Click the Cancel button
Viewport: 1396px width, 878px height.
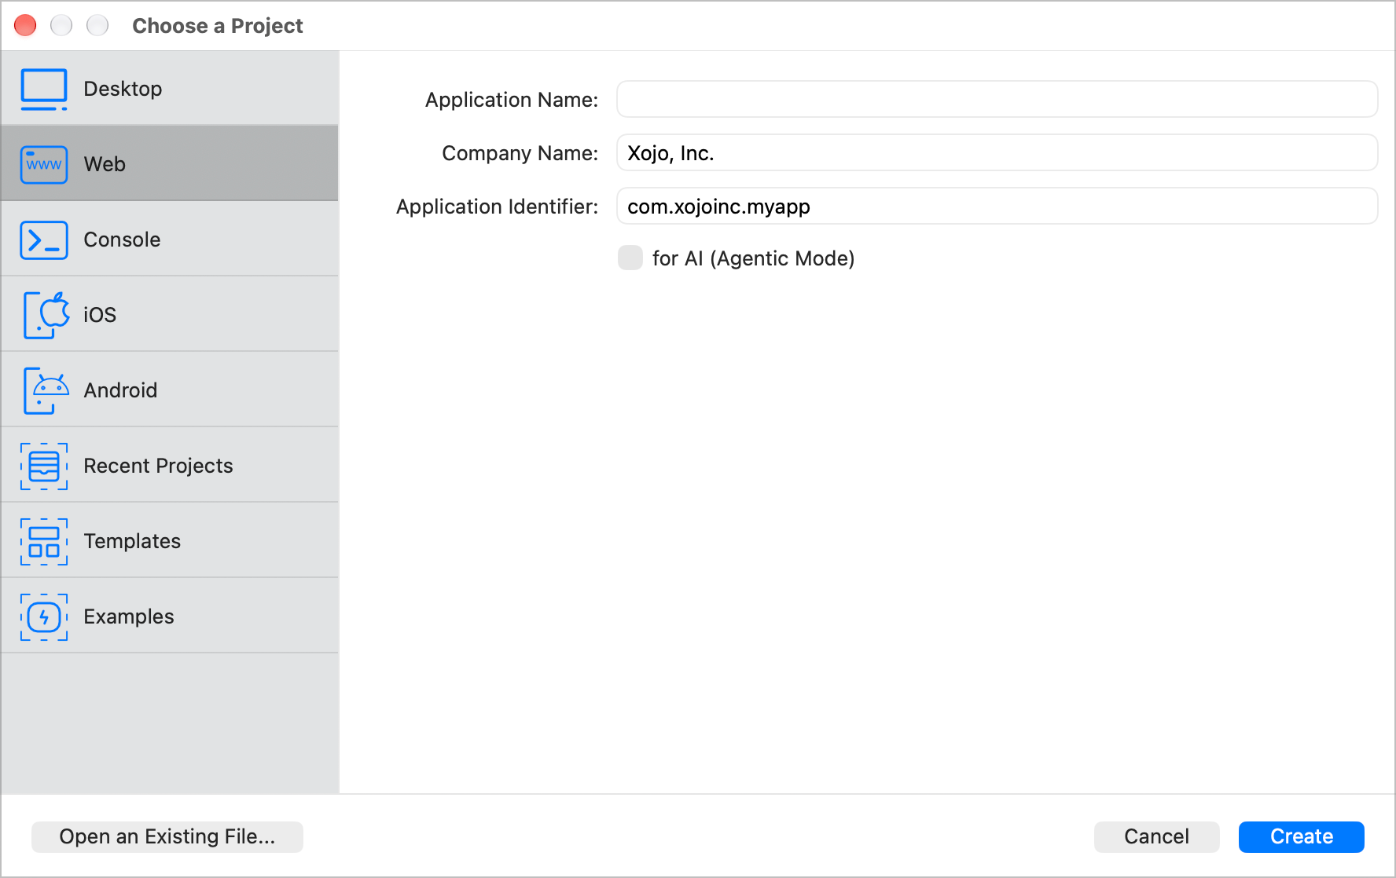coord(1156,836)
